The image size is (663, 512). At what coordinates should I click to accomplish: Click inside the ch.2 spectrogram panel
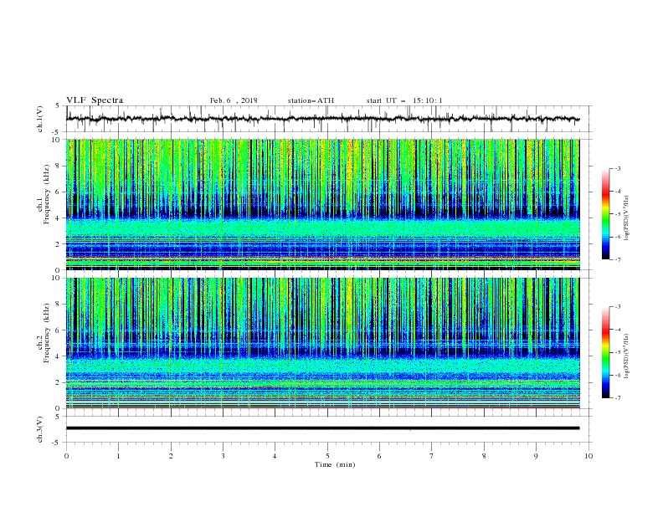pos(322,343)
